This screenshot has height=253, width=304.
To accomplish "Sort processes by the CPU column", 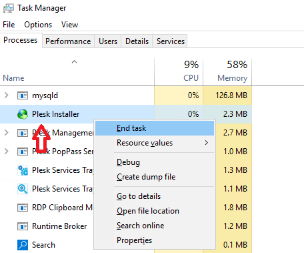I will pyautogui.click(x=179, y=72).
